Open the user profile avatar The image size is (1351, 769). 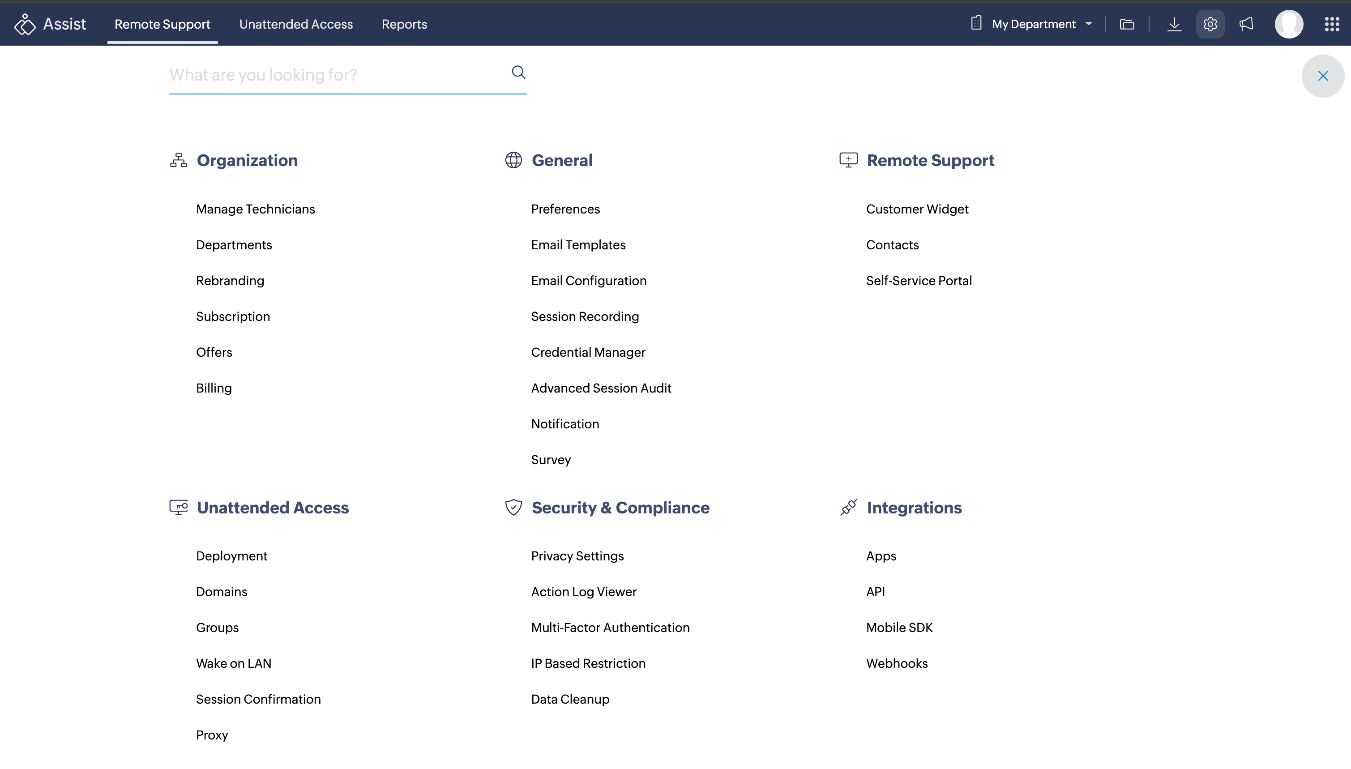tap(1289, 24)
